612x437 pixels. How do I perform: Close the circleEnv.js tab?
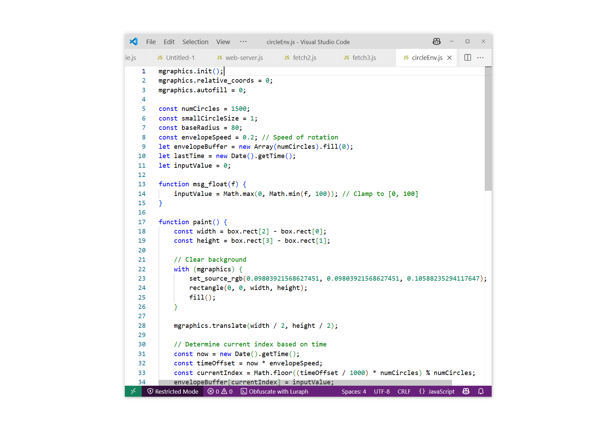pos(449,58)
